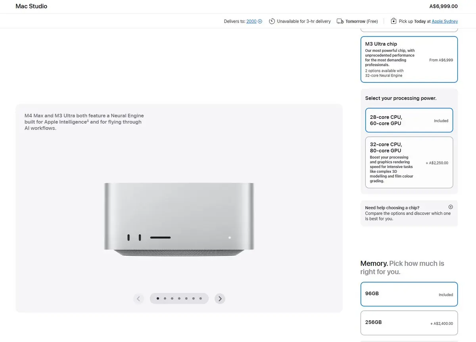Click the Mac Studio page title
The width and height of the screenshot is (476, 342).
(31, 6)
